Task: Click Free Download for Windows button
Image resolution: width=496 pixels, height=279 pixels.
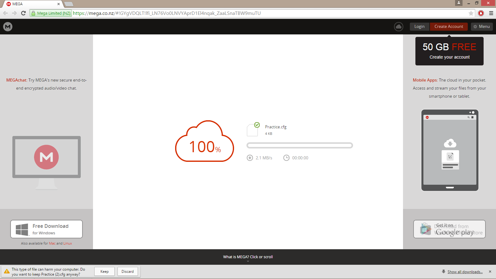Action: click(x=46, y=229)
